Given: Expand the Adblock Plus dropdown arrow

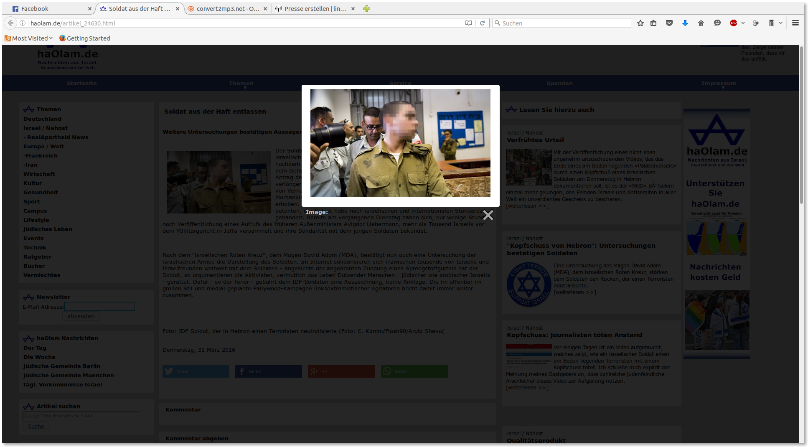Looking at the screenshot, I should point(743,23).
